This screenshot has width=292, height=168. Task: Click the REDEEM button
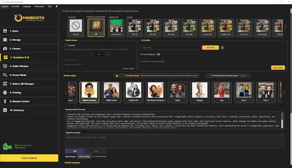(x=211, y=48)
